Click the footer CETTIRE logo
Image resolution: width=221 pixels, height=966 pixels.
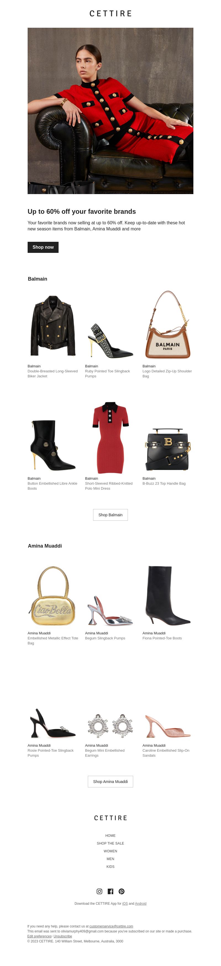(110, 818)
